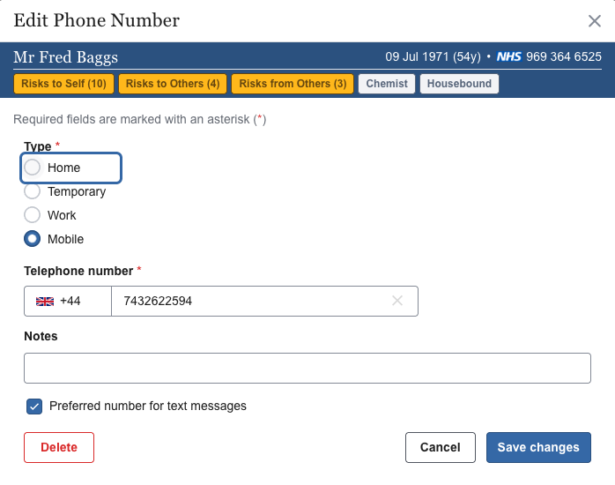Click into the Notes text field
Screen dimensions: 615x485
[307, 368]
